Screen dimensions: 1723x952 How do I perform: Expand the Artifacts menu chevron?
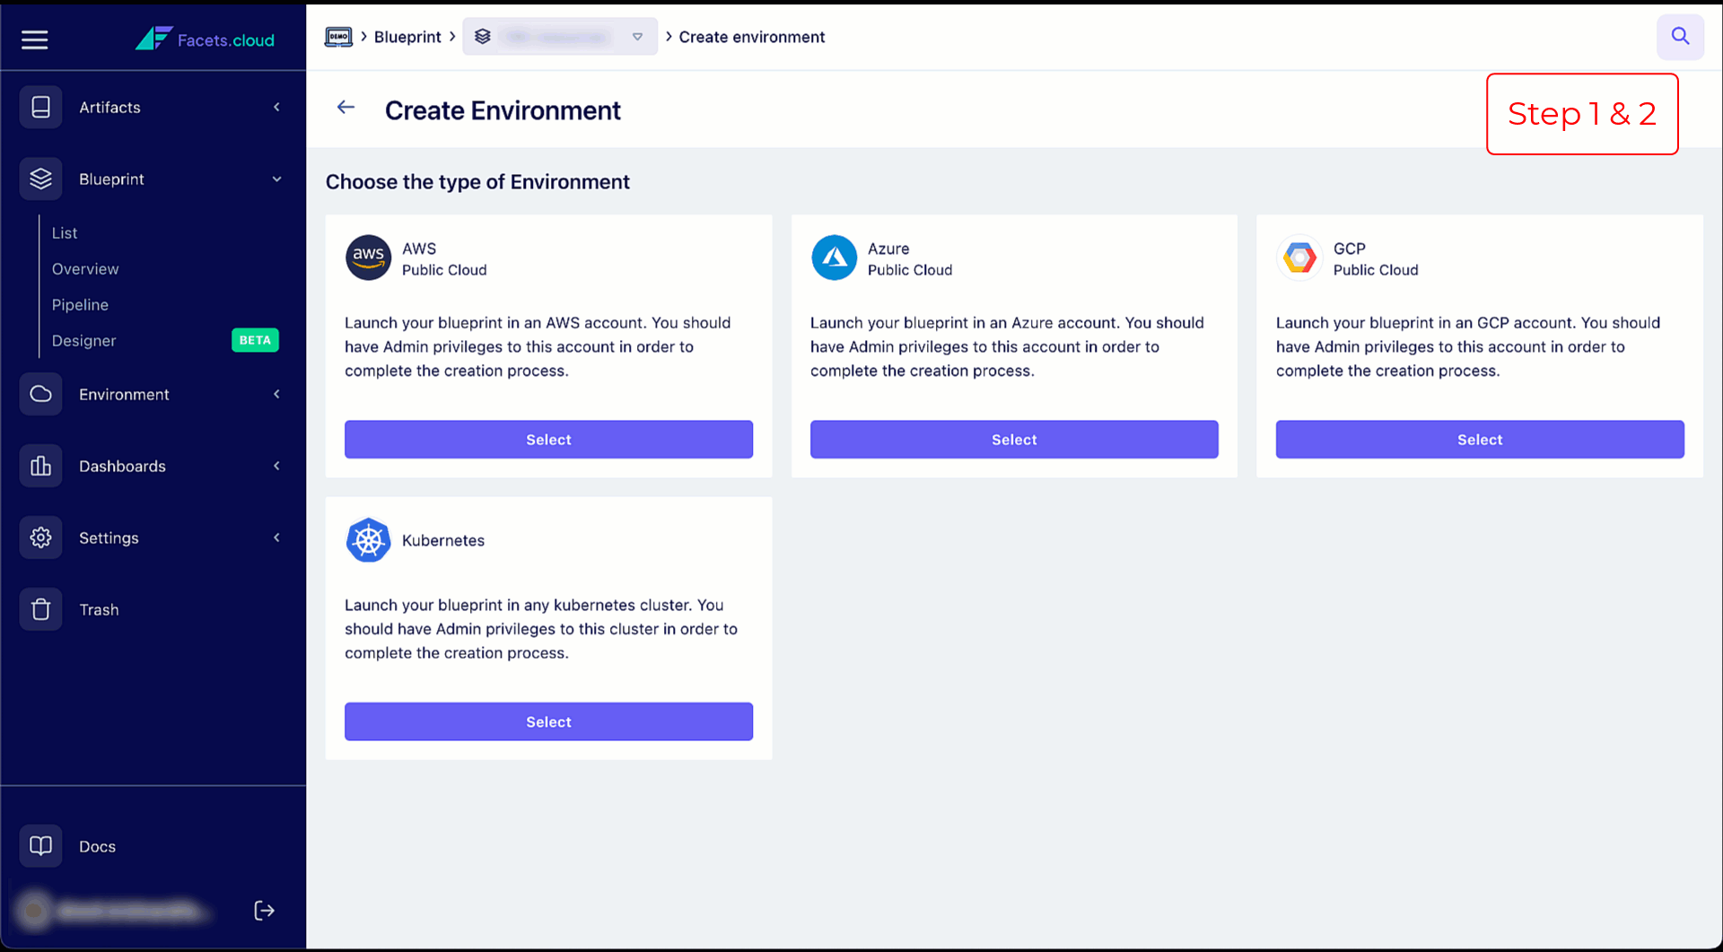point(276,107)
